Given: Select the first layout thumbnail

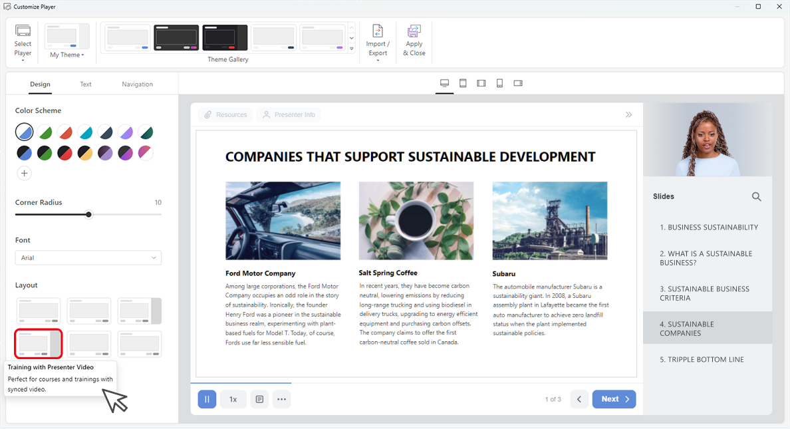Looking at the screenshot, I should point(38,310).
